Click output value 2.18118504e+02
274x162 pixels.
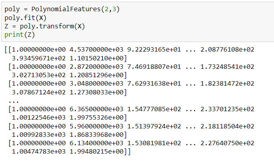click(x=227, y=126)
